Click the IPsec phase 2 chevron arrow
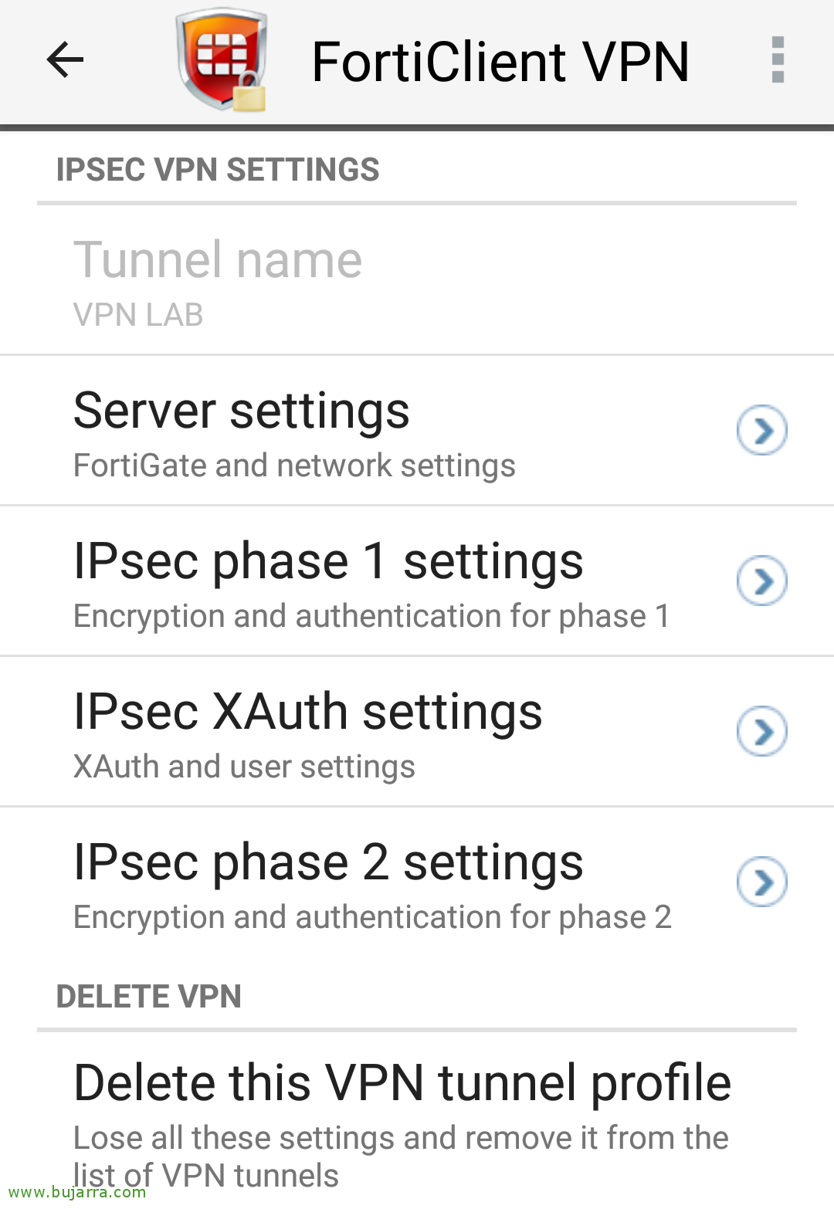This screenshot has width=834, height=1209. (761, 882)
